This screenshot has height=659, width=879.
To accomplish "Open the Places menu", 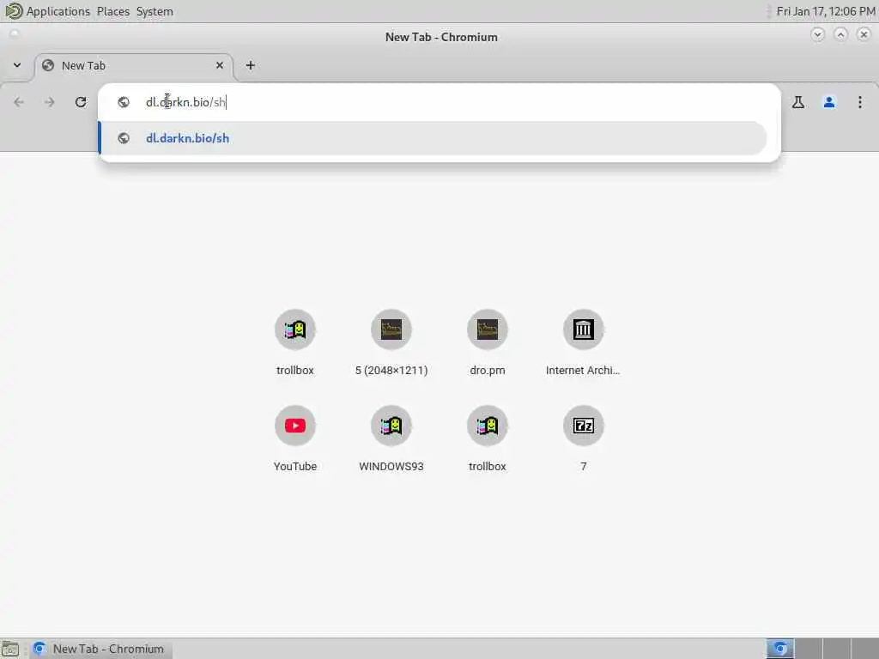I will [113, 11].
